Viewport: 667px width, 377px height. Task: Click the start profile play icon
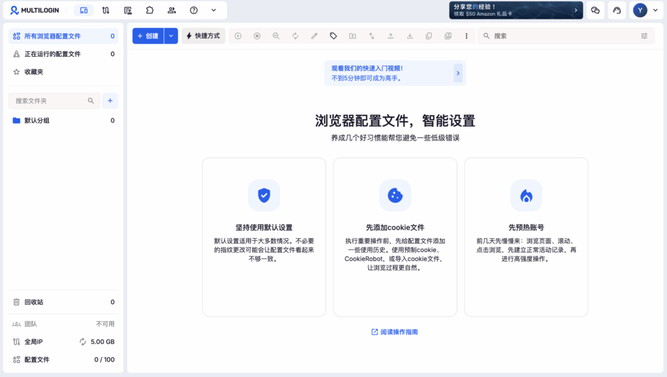(x=238, y=36)
